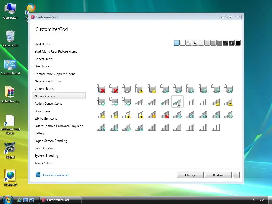
Task: Choose the light checkerboard swatch with letter A
Action: 195,43
